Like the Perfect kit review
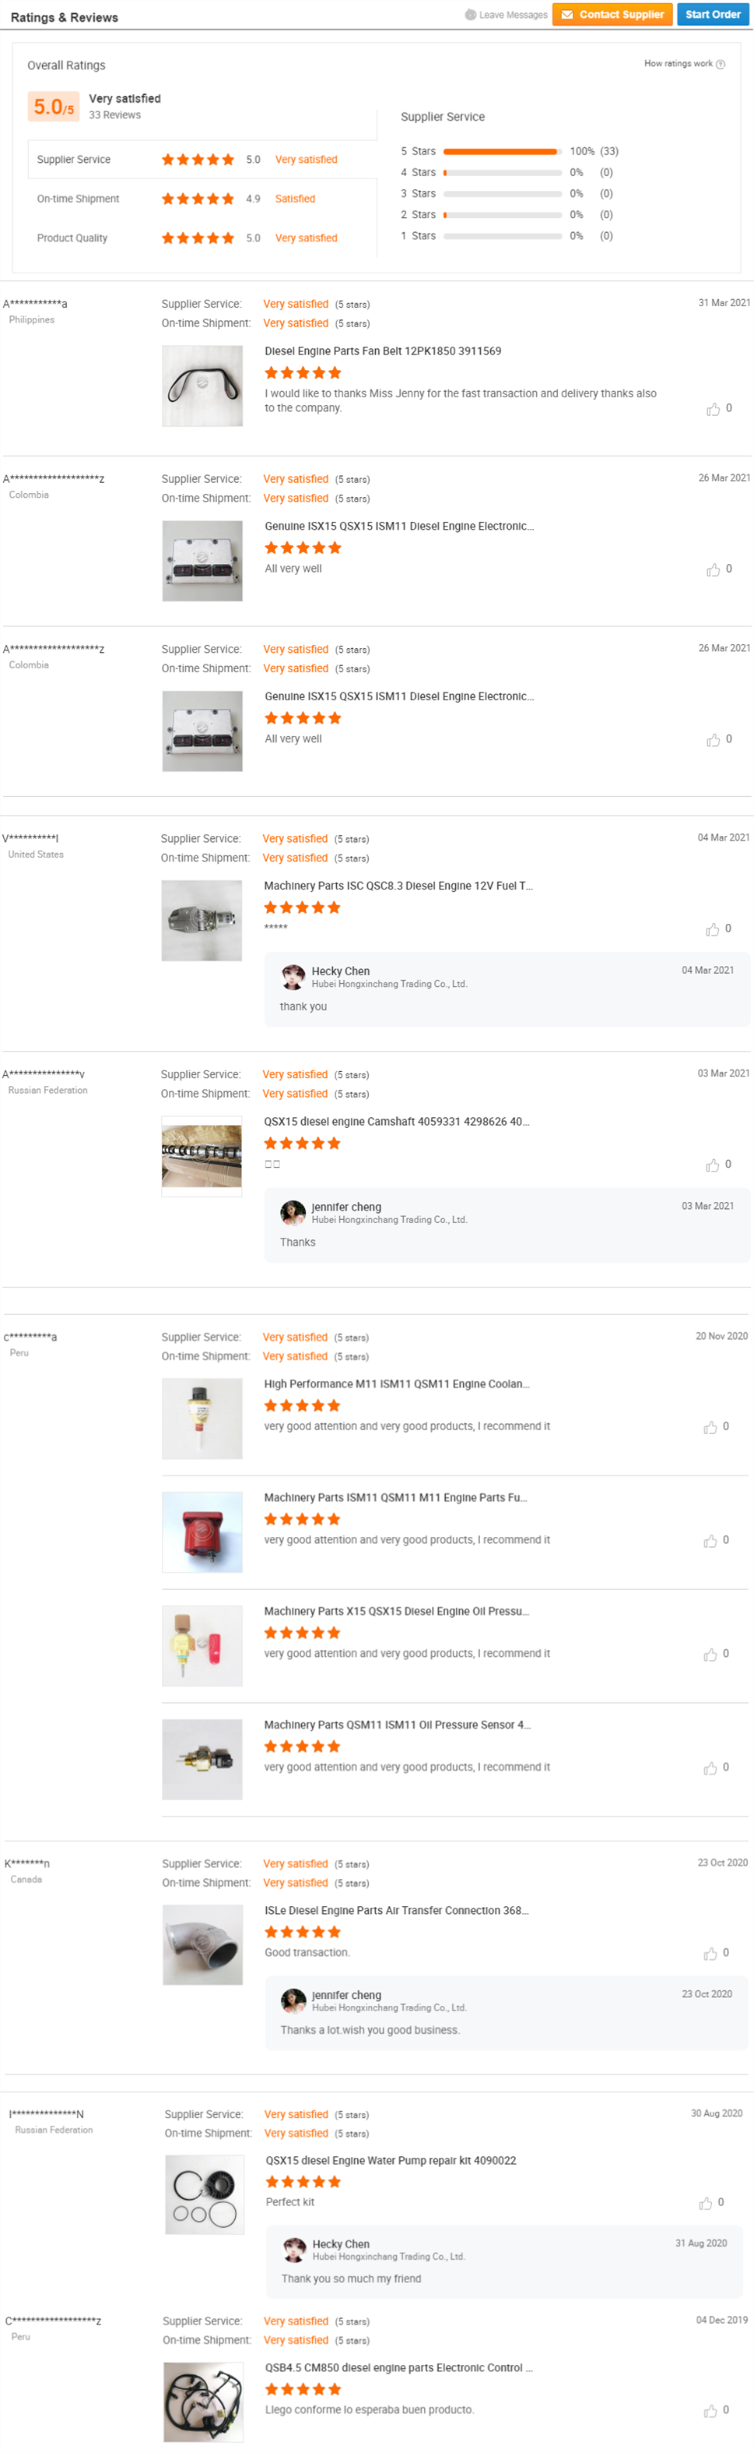The height and width of the screenshot is (2453, 754). (704, 2204)
